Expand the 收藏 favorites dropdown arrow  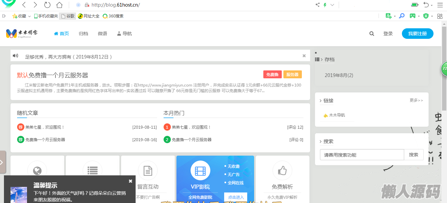(x=29, y=16)
